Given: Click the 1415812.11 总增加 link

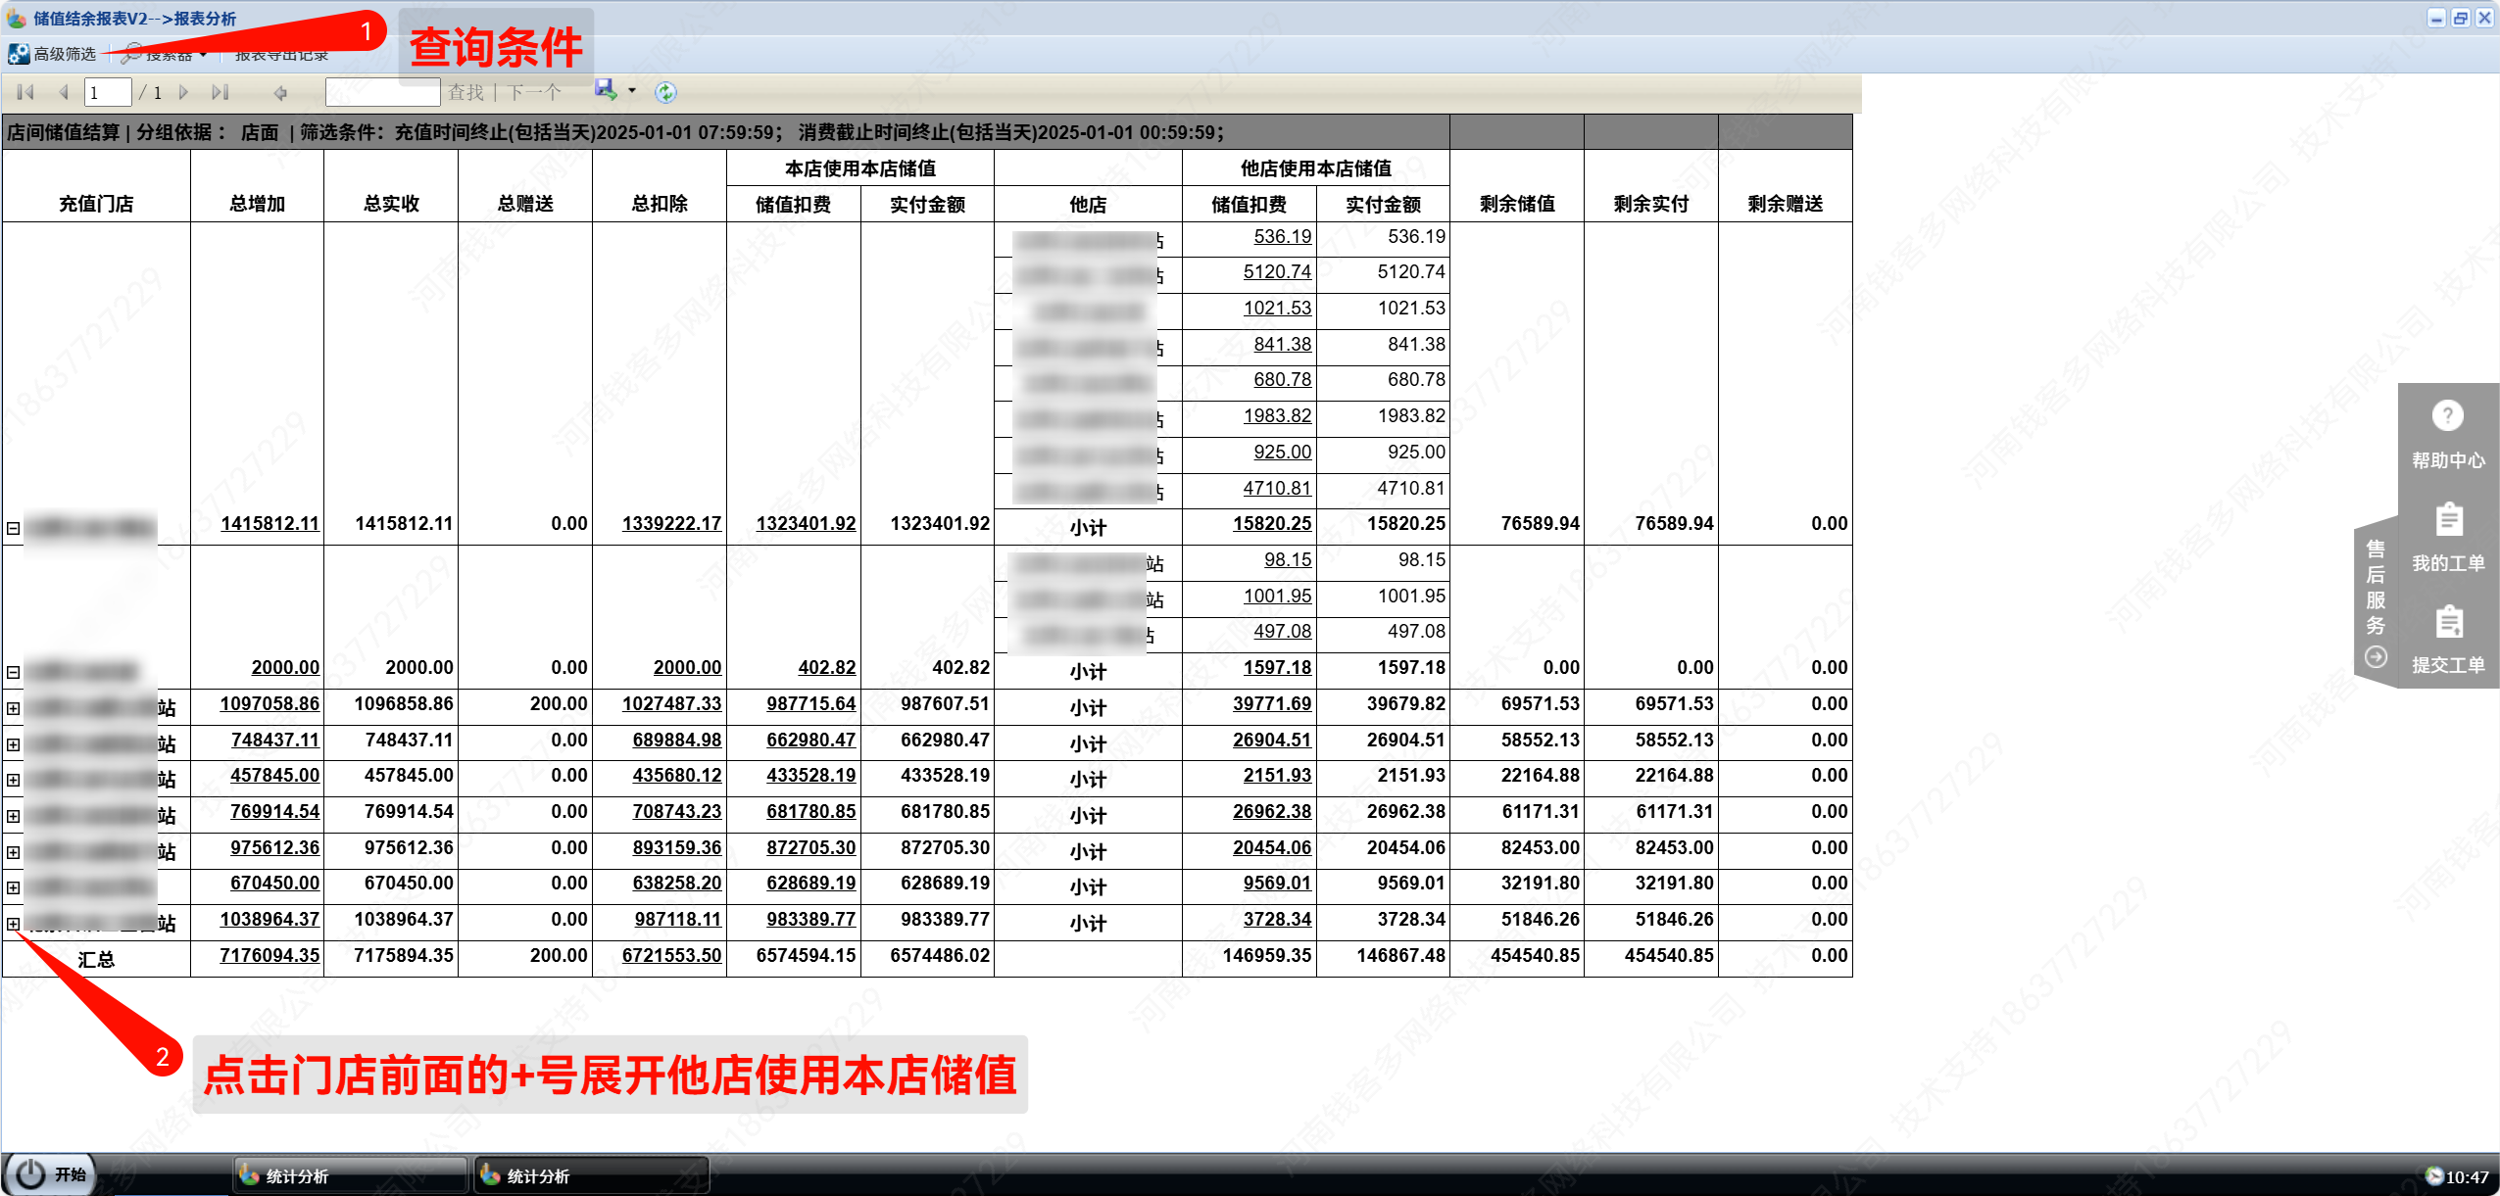Looking at the screenshot, I should 270,523.
